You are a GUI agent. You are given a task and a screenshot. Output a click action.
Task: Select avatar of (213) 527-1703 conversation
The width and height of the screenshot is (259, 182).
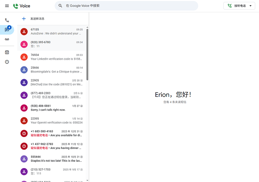coord(24,171)
